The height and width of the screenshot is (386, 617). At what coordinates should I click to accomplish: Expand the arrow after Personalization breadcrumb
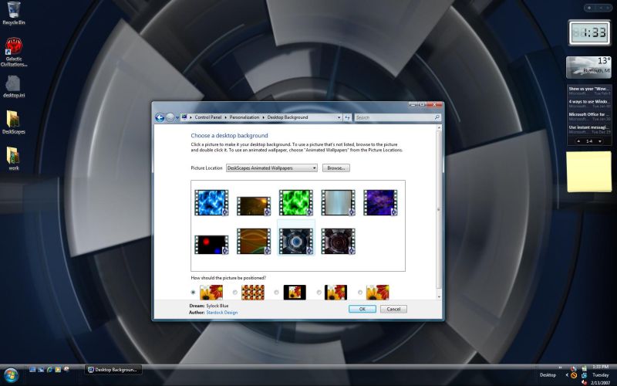coord(263,117)
